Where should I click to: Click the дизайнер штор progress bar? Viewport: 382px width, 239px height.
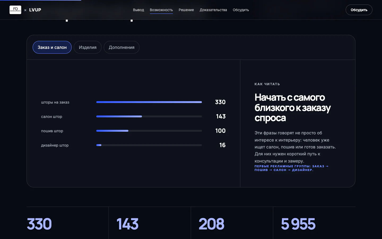(149, 145)
